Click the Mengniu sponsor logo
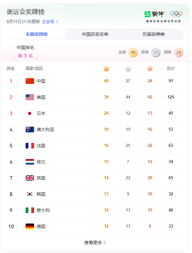This screenshot has height=253, width=192. click(155, 14)
